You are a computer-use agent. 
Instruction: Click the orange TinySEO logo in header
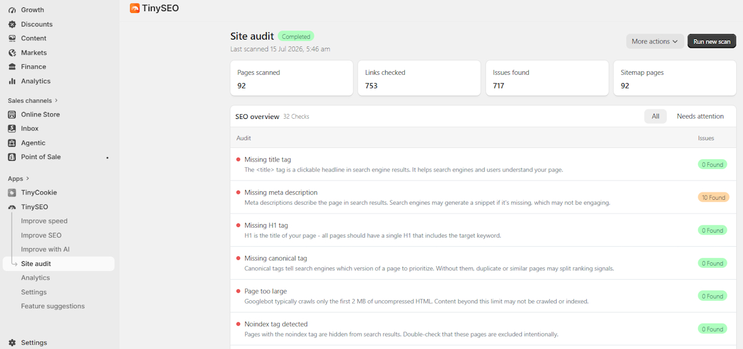click(134, 8)
